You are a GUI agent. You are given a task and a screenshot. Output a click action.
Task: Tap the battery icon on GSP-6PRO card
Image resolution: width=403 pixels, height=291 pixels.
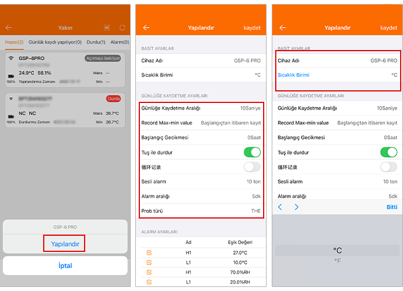pos(11,76)
